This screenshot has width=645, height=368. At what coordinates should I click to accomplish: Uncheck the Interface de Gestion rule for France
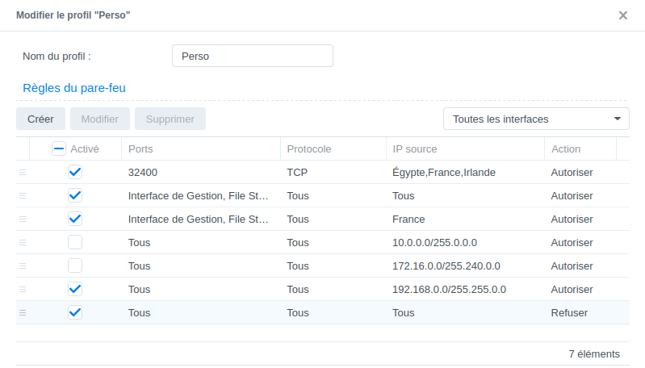pos(75,219)
